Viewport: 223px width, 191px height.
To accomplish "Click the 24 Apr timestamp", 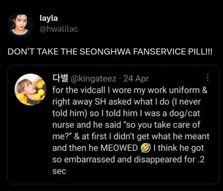I will [136, 79].
